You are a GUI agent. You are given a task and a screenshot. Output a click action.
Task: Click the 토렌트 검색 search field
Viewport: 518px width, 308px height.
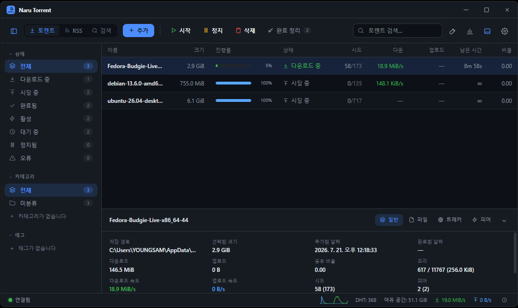[x=398, y=31]
